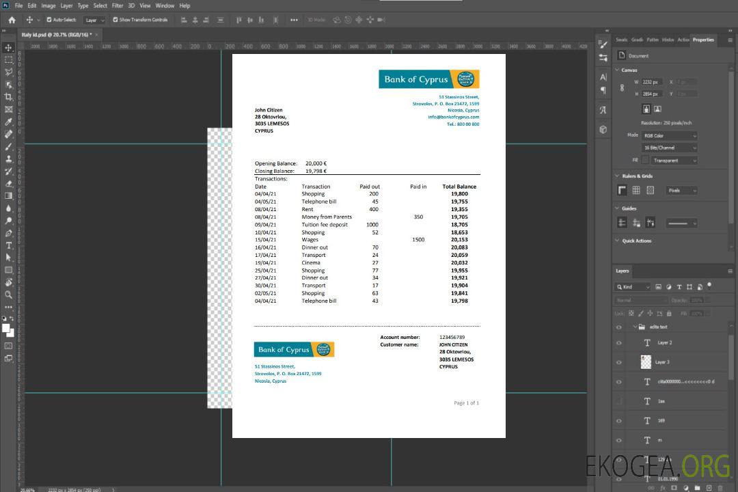Select the Horizontal Type tool
This screenshot has height=492, width=738.
coord(9,245)
